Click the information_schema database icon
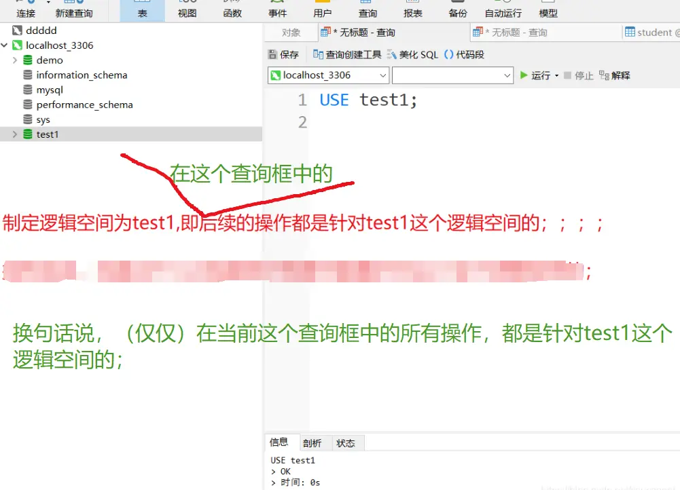Viewport: 680px width, 490px height. [27, 75]
